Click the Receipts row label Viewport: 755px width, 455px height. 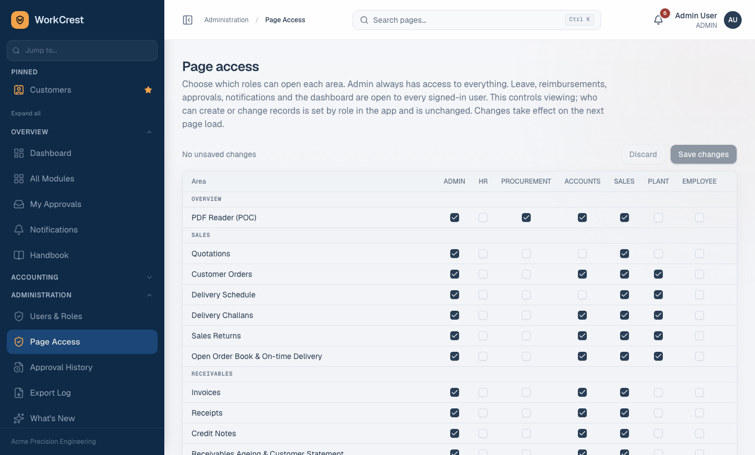coord(207,413)
